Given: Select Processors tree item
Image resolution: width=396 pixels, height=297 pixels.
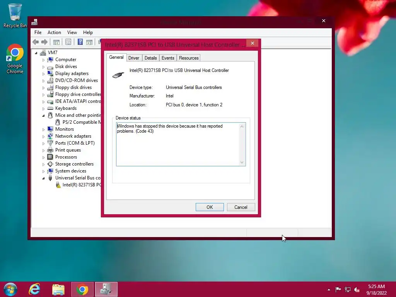Looking at the screenshot, I should [x=66, y=157].
